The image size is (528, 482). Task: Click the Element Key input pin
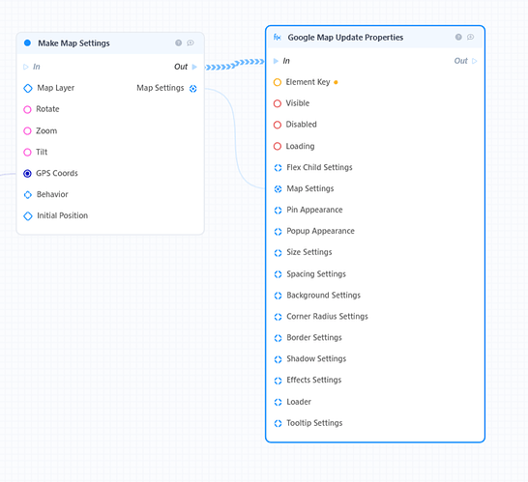(278, 82)
